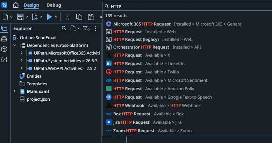272x143 pixels.
Task: Choose HTTP Request Twilio result
Action: click(x=187, y=72)
